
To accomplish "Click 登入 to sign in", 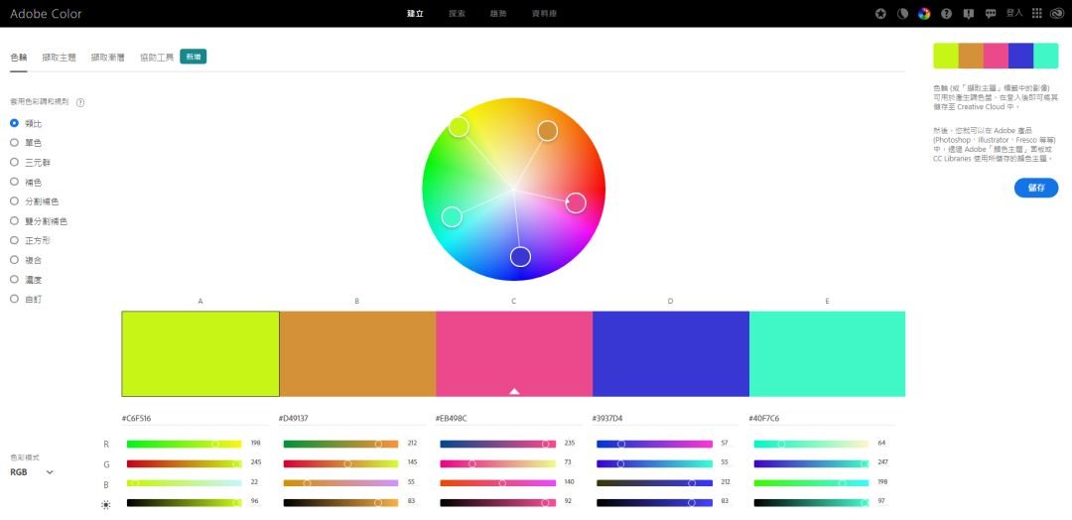I will 1013,13.
